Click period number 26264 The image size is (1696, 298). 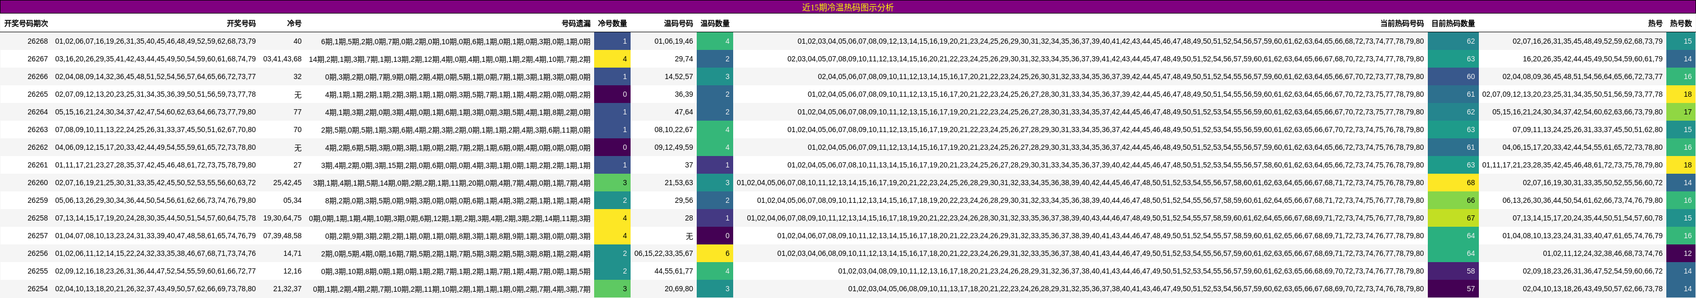click(37, 112)
